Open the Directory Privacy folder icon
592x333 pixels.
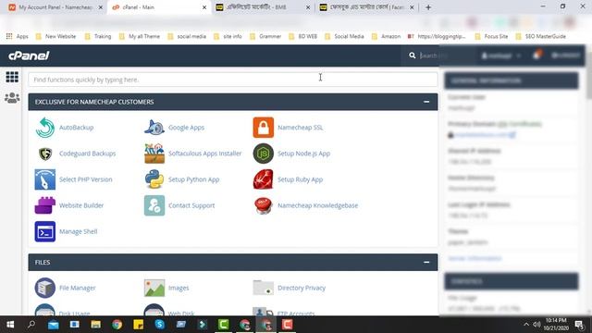click(x=263, y=288)
